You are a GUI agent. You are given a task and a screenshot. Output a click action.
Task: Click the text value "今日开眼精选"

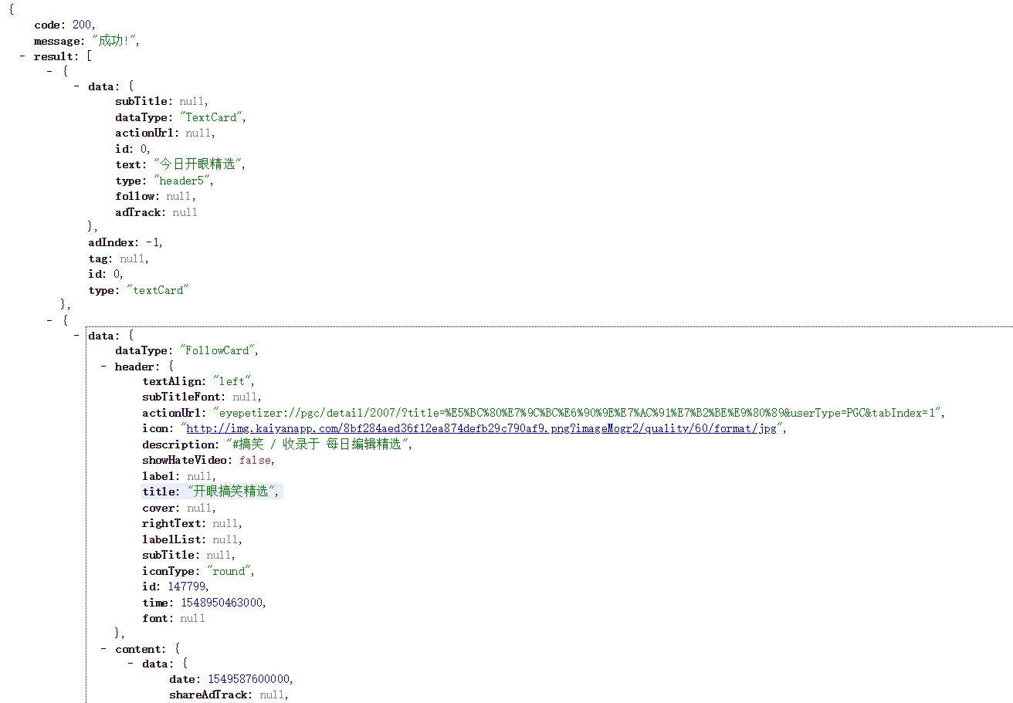click(x=198, y=164)
